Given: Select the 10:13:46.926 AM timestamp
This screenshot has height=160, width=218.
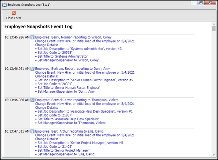Looking at the screenshot, I should (x=17, y=37).
